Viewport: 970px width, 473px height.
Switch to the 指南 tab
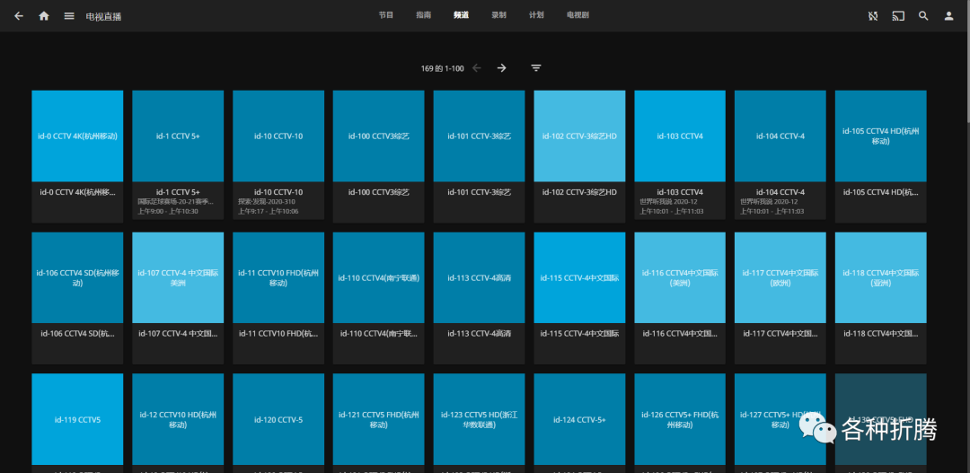424,15
